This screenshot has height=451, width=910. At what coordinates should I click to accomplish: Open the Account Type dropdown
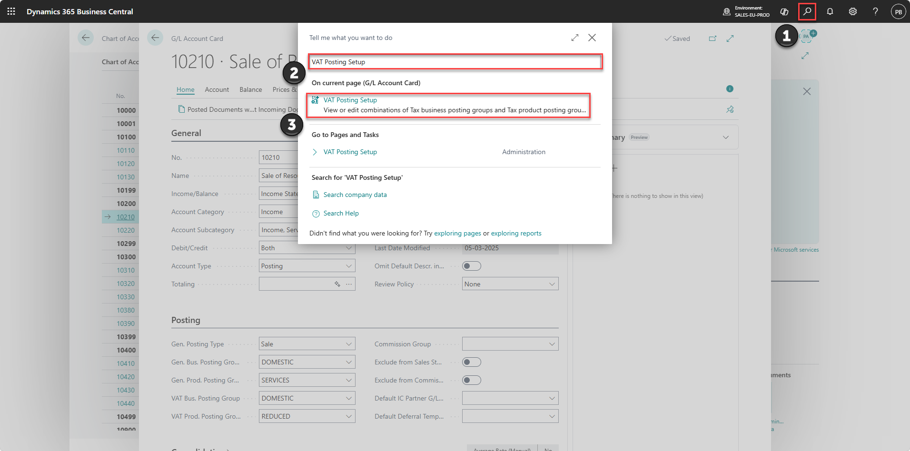point(348,266)
